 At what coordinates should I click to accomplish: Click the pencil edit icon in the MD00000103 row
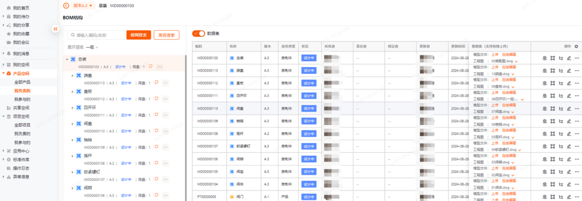click(x=568, y=58)
